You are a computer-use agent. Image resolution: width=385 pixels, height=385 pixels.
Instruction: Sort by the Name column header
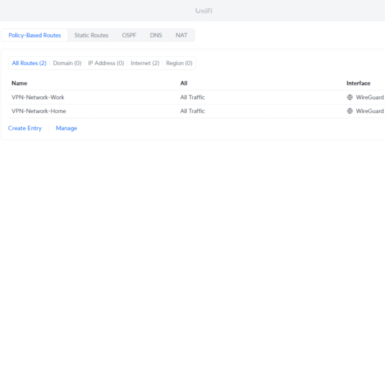pos(19,83)
